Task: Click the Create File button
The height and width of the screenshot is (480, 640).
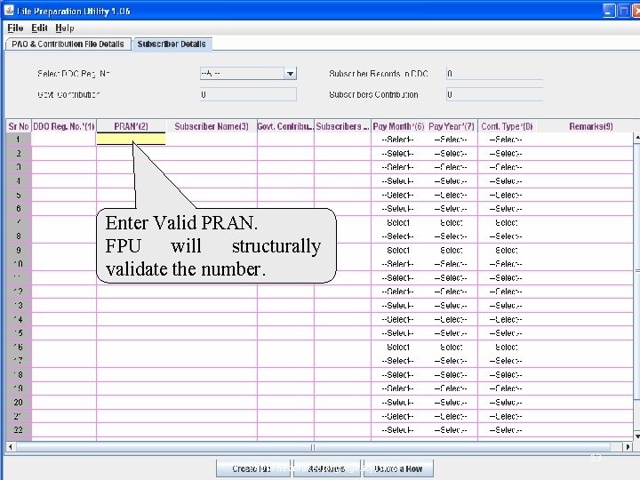Action: tap(252, 468)
